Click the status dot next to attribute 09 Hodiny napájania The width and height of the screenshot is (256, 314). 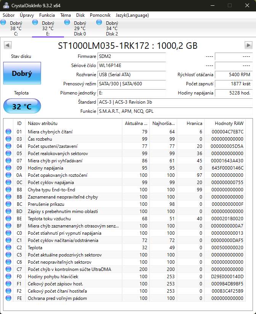point(8,168)
